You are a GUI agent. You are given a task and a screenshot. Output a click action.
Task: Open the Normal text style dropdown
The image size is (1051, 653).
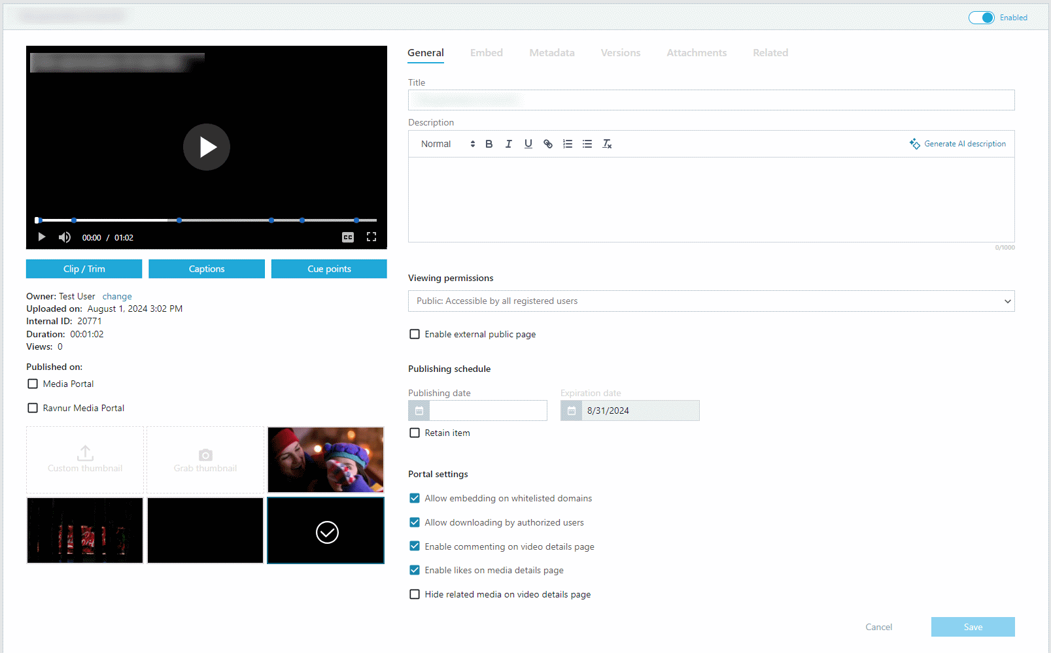click(448, 144)
